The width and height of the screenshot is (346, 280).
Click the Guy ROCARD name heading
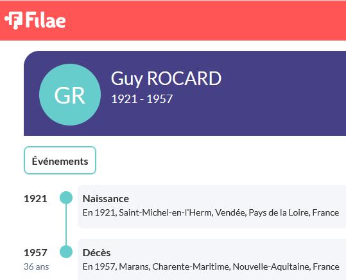(166, 79)
